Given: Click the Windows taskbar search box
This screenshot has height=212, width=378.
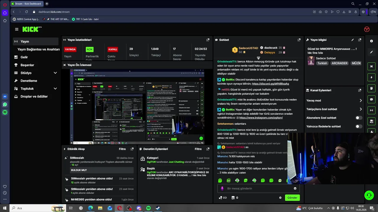Looking at the screenshot, I should click(38, 208).
